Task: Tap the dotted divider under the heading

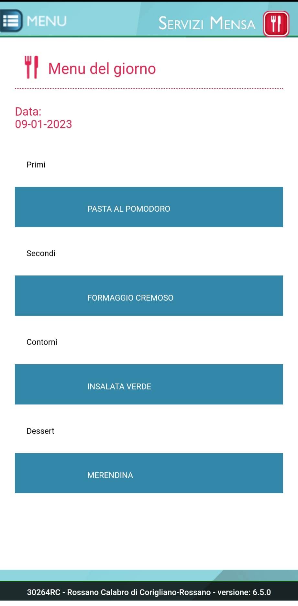Action: click(149, 88)
